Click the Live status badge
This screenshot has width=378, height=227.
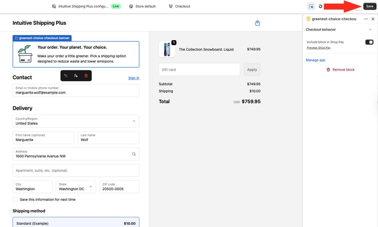point(116,6)
